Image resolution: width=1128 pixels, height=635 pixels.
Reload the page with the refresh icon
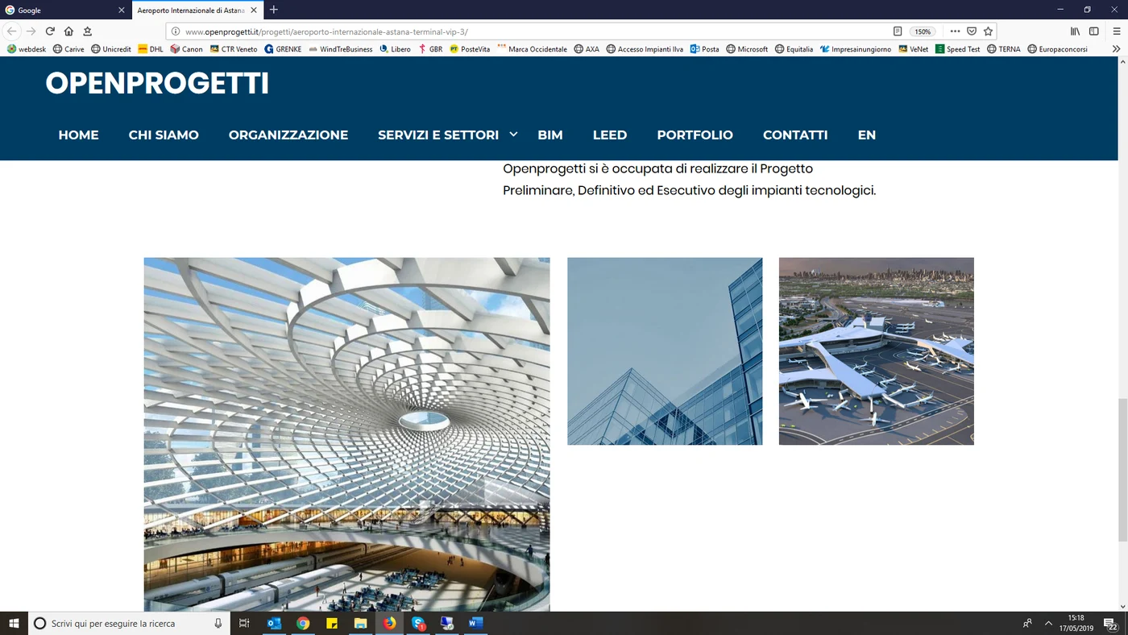tap(50, 31)
